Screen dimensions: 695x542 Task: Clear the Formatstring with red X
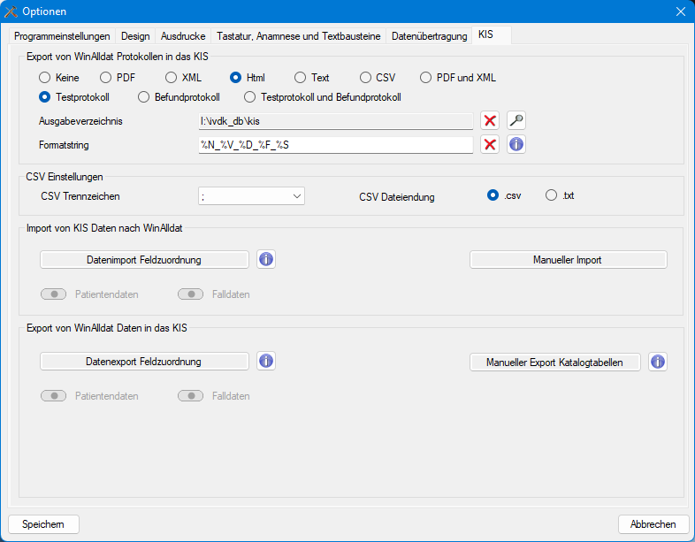click(490, 144)
